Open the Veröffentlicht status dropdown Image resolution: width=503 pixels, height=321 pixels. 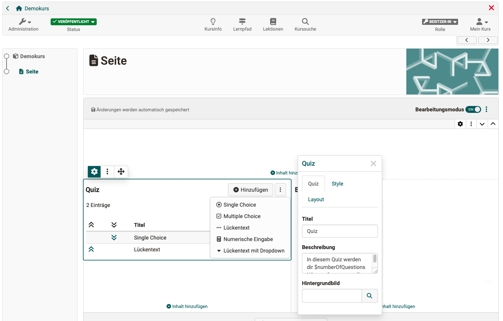click(x=74, y=22)
